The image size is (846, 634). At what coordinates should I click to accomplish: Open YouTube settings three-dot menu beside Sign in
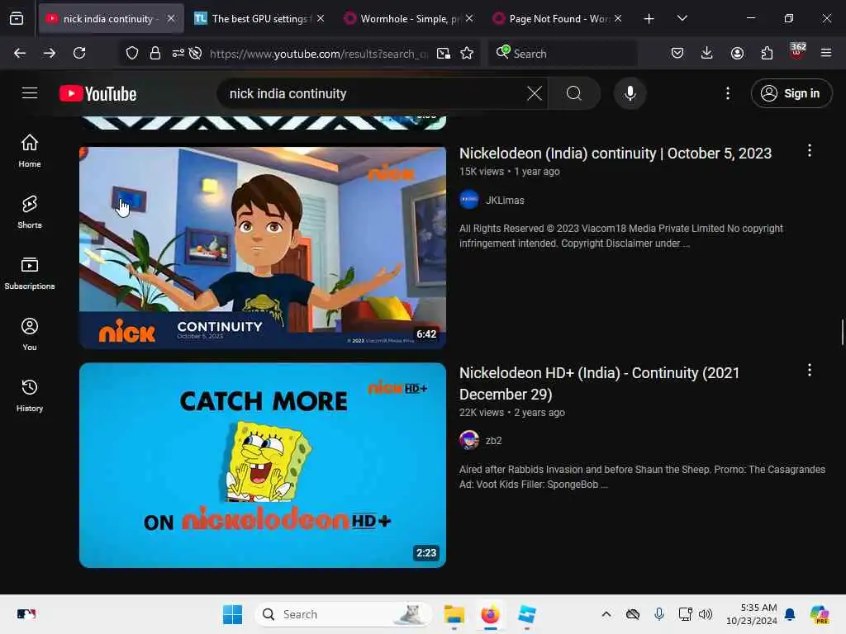pyautogui.click(x=728, y=93)
